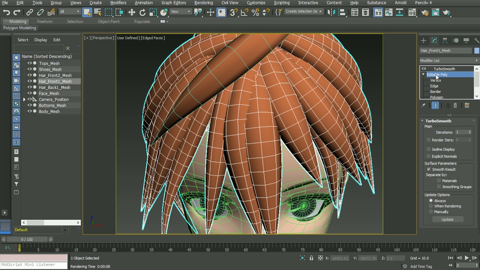Activate the Select Object tool
480x270 pixels.
point(87,12)
